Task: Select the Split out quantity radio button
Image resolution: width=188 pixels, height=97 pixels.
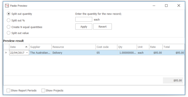Action: [9, 14]
